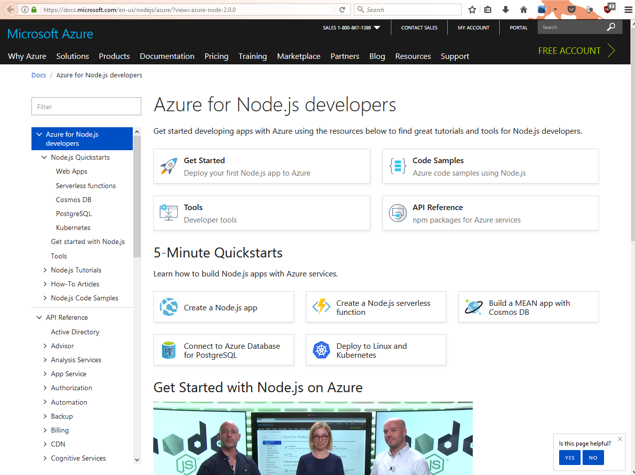Open dropdown arrow next to Ps extension

pyautogui.click(x=555, y=9)
